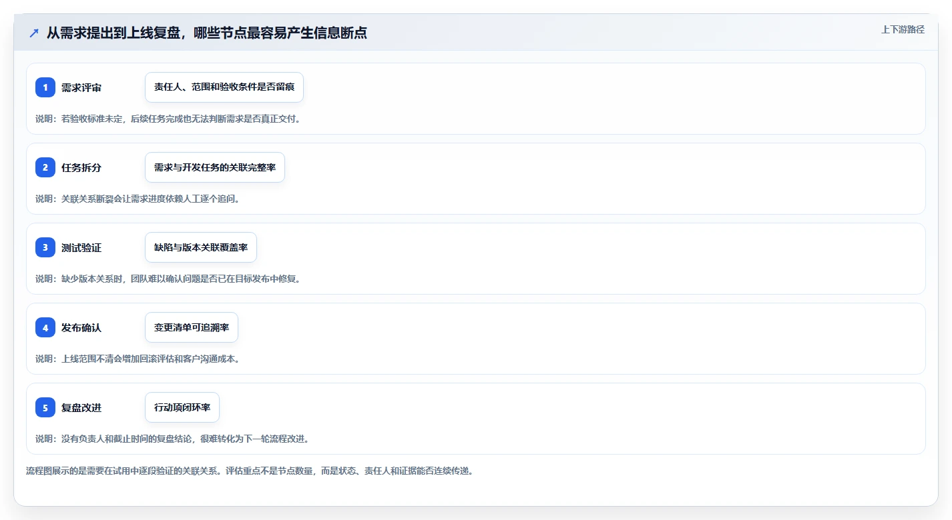Click the note starting 说明：上线范围不清
Screen dimensions: 952x520
click(138, 359)
